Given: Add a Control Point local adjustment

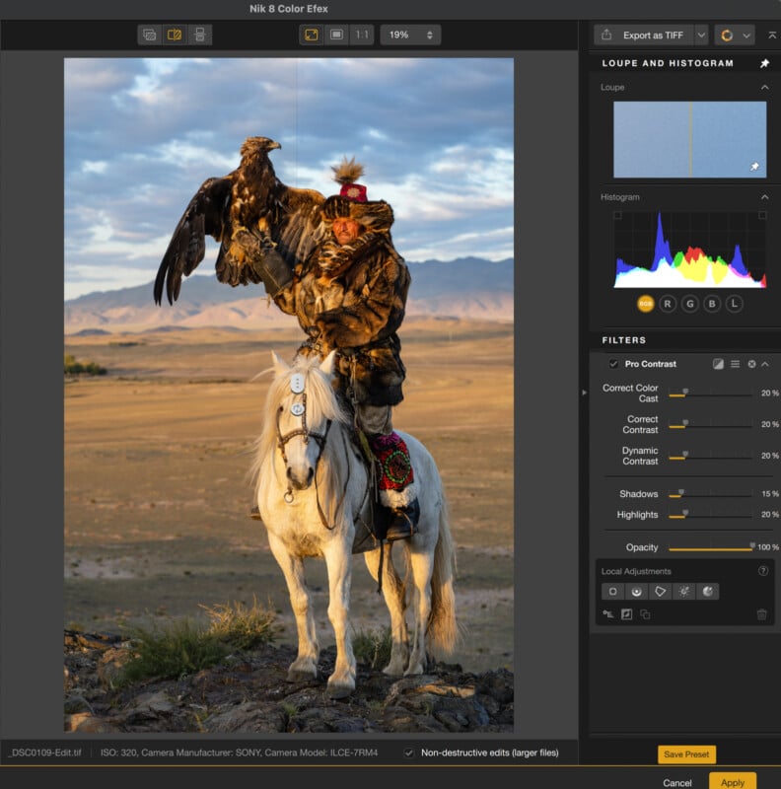Looking at the screenshot, I should pos(613,592).
